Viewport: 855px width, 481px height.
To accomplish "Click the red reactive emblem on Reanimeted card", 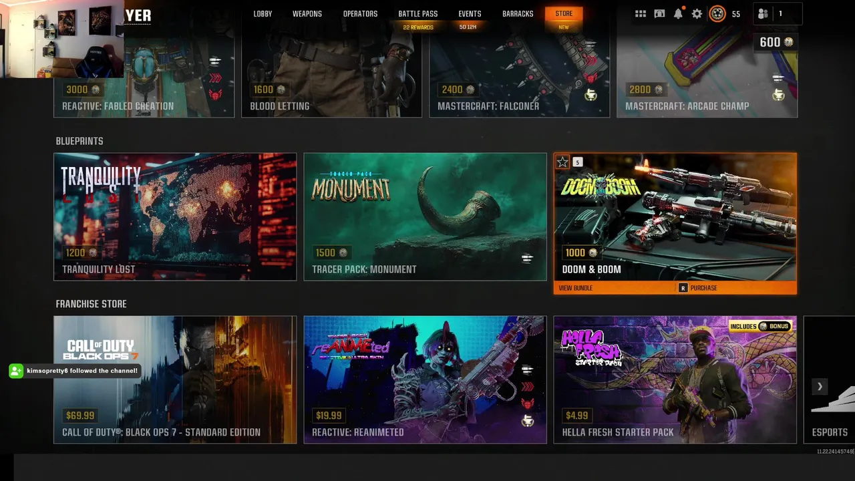I will (x=527, y=404).
